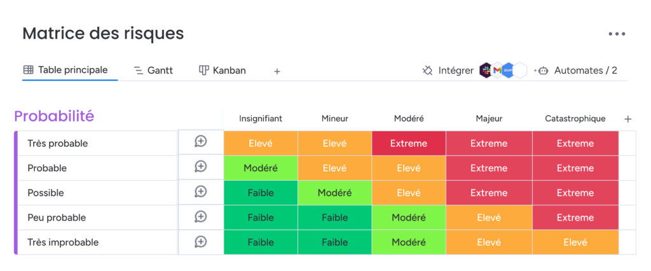
Task: Collapse the Probabilité group title
Action: point(54,116)
